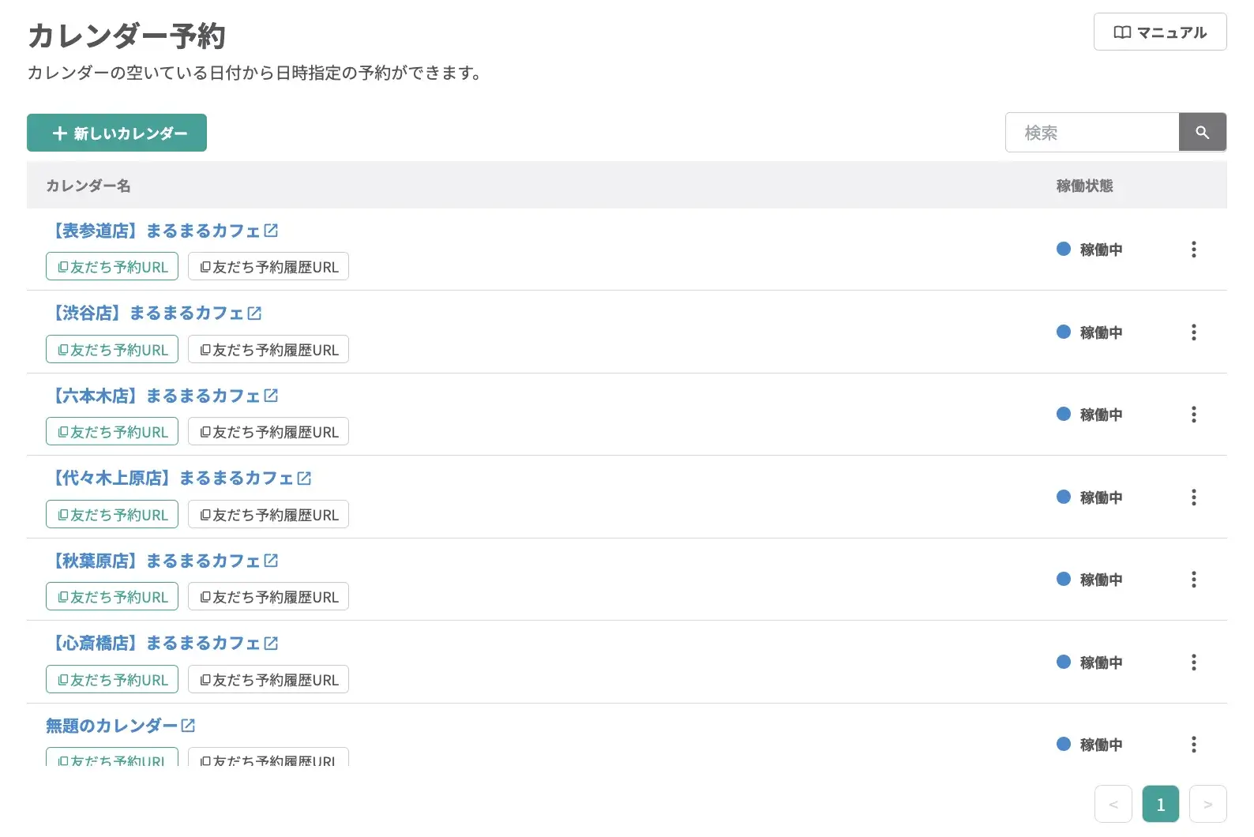Viewport: 1254px width, 837px height.
Task: Click into the 検索 search field
Action: tap(1091, 133)
